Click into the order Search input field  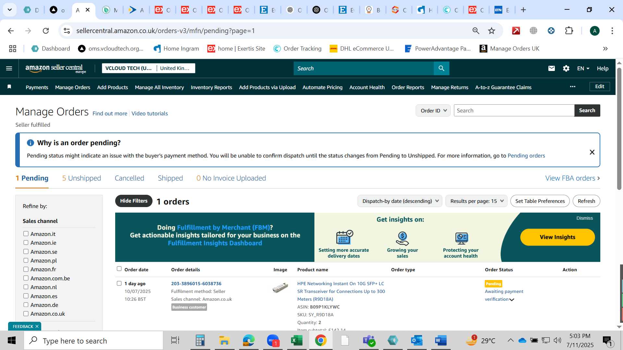tap(514, 111)
